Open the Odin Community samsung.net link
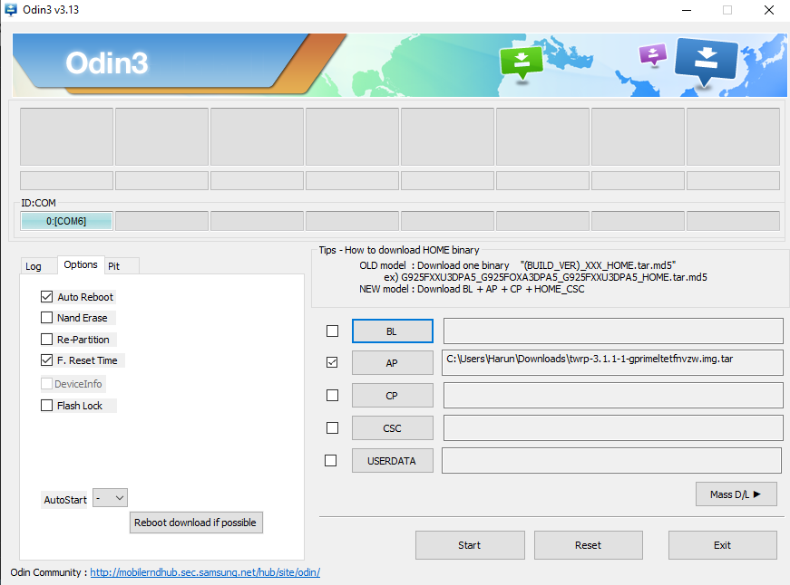 tap(205, 572)
